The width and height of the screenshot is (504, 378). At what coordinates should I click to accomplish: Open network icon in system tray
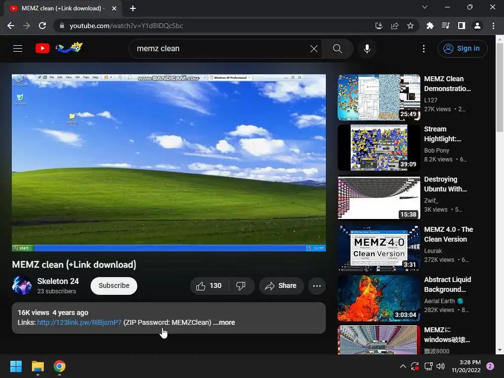[x=429, y=366]
